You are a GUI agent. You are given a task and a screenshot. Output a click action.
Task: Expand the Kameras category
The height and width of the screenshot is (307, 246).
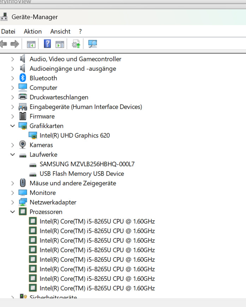12,145
